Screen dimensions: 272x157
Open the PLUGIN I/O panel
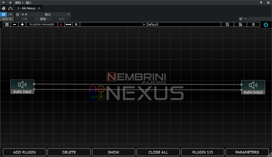(x=203, y=152)
